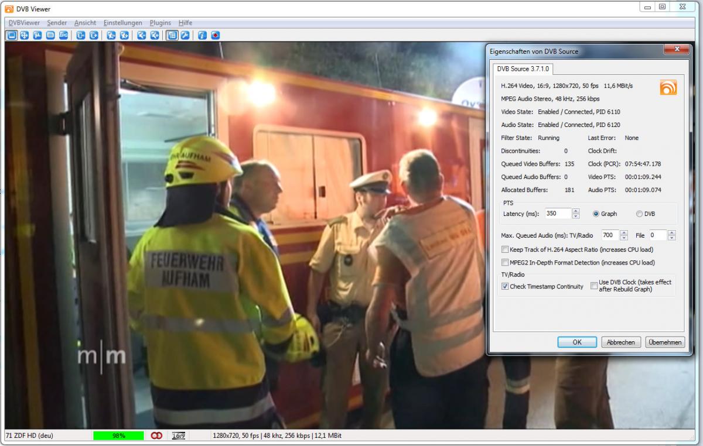Increase Latency (ms) with up arrow
The image size is (703, 446).
coord(576,211)
